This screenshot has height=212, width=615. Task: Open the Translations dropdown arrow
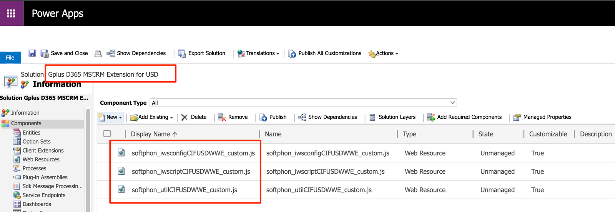278,54
